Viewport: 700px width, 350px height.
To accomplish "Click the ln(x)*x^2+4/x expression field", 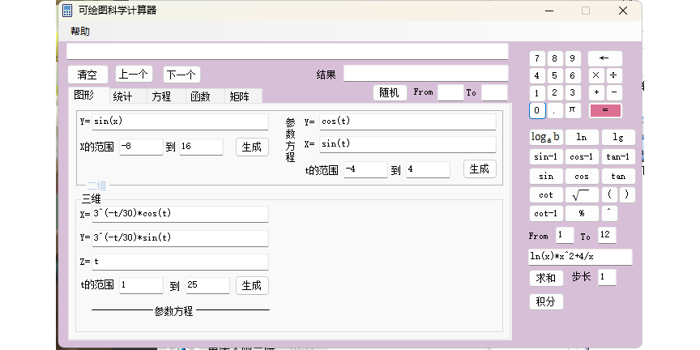I will (580, 257).
